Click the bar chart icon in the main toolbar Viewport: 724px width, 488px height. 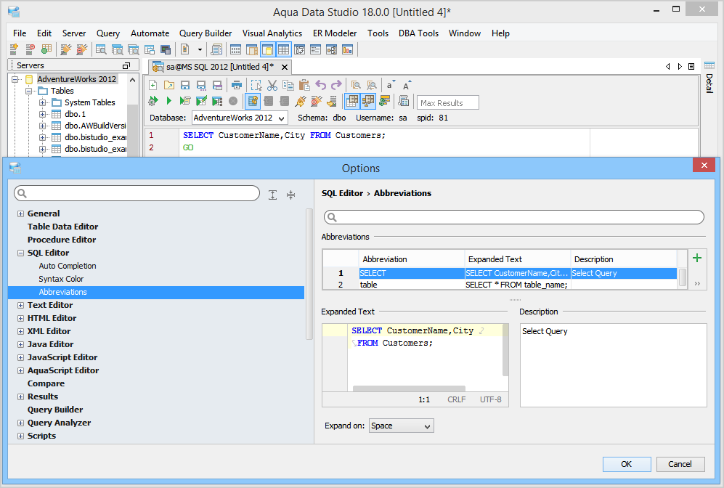click(347, 49)
